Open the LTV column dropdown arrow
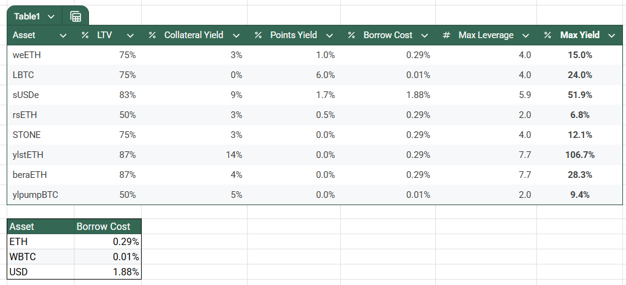 pos(130,36)
